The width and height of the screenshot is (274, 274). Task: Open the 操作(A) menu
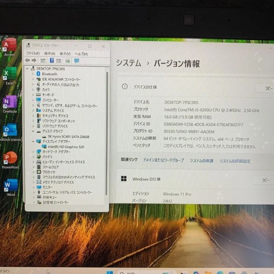tap(50, 53)
